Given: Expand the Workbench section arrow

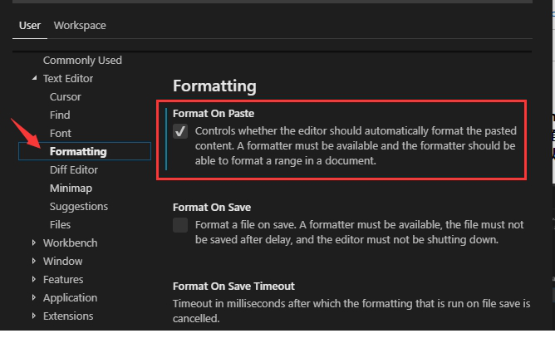Looking at the screenshot, I should [34, 243].
